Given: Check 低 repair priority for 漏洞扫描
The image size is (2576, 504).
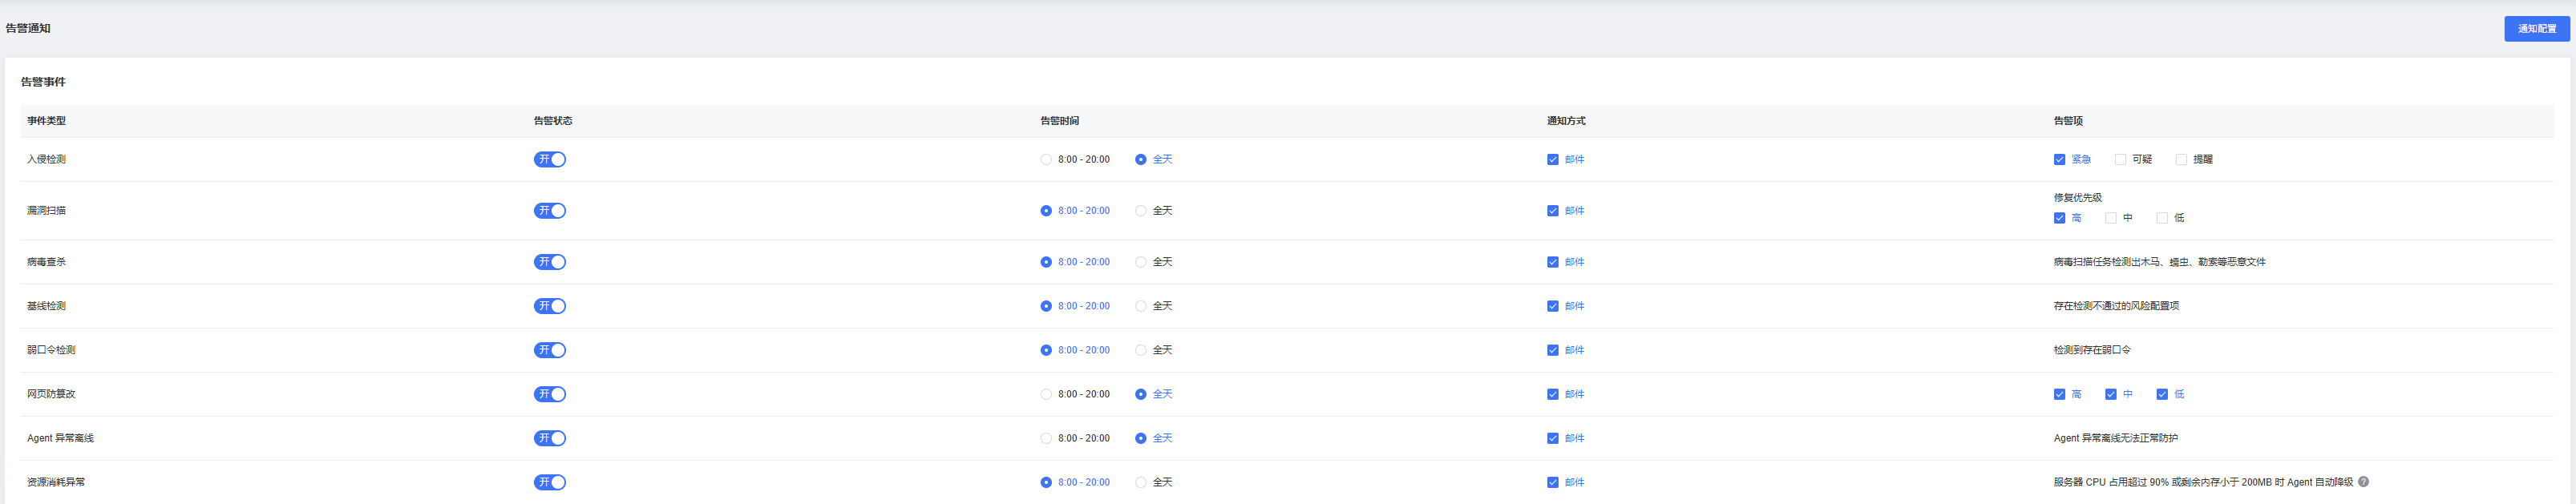Looking at the screenshot, I should coord(2162,218).
